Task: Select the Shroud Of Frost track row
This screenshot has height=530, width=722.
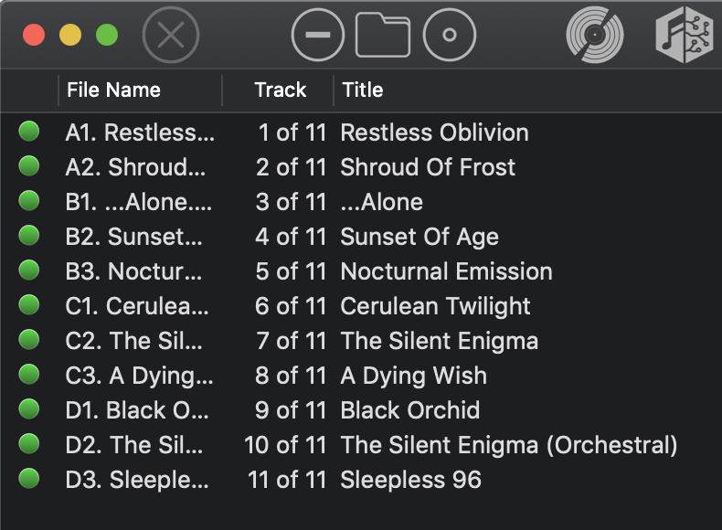Action: pyautogui.click(x=428, y=167)
